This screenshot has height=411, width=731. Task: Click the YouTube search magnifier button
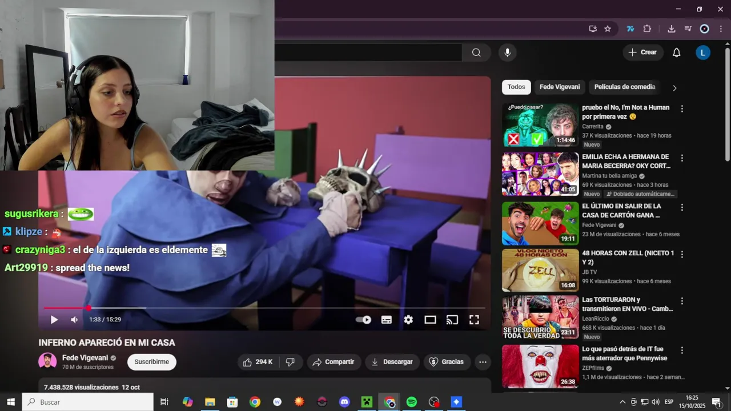476,53
